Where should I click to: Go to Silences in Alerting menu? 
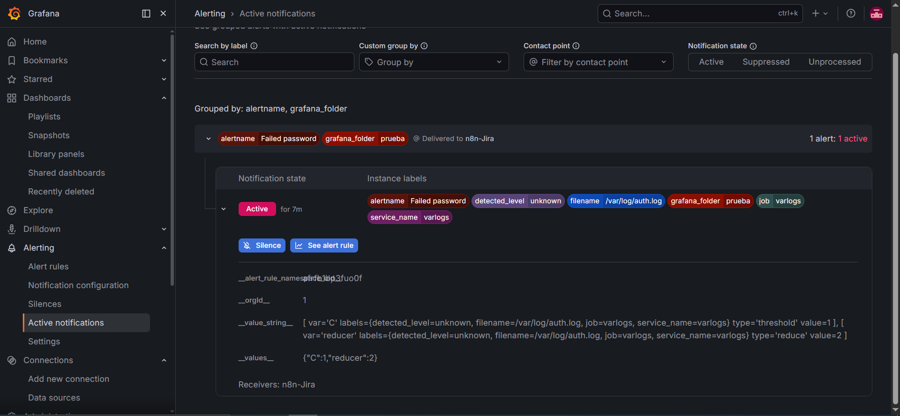point(45,304)
